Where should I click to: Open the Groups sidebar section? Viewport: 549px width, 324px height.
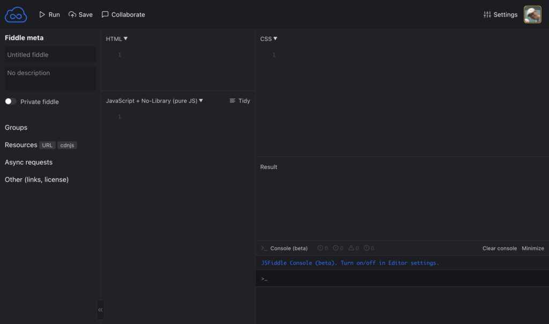[16, 128]
